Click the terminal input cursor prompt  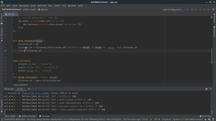point(5,113)
